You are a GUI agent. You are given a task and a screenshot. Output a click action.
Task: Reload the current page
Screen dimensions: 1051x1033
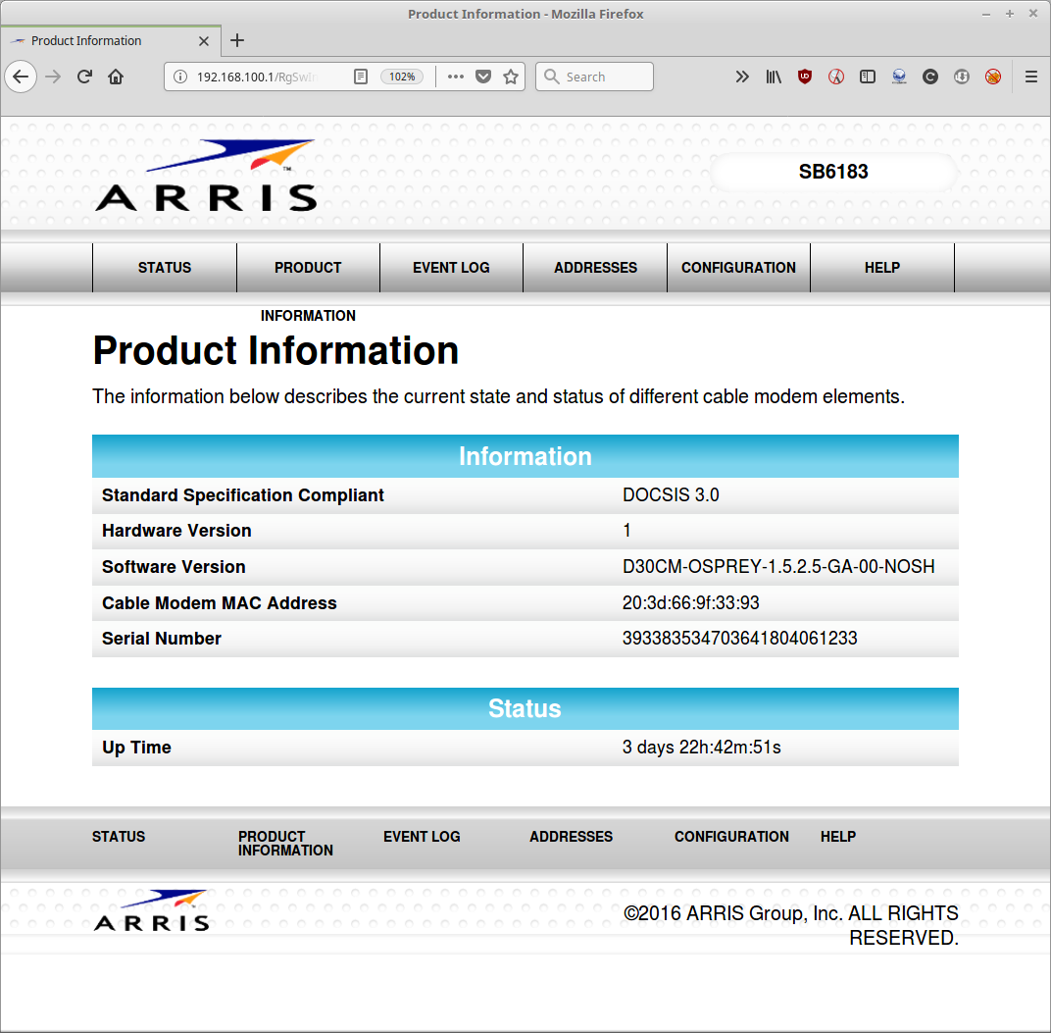pos(85,77)
